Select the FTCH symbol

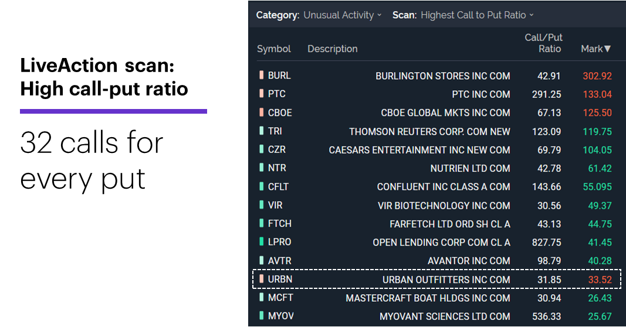(x=279, y=223)
